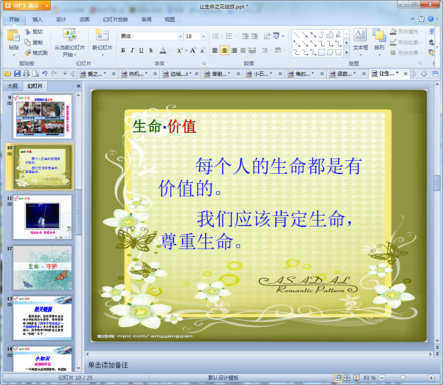Toggle bold formatting
The height and width of the screenshot is (385, 443).
[123, 50]
